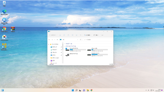The height and width of the screenshot is (92, 164).
Task: Select the Dropbox network drive
Action: click(x=97, y=54)
